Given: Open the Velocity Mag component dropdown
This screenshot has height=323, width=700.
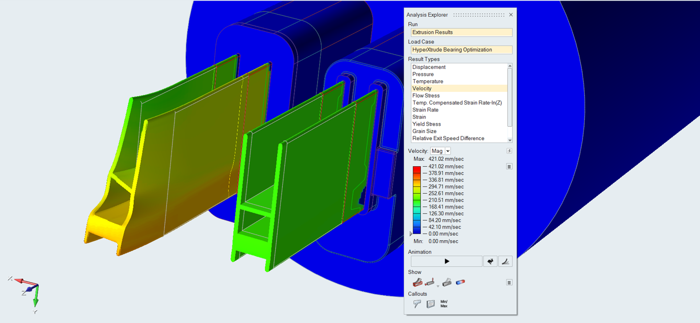Looking at the screenshot, I should pyautogui.click(x=440, y=151).
